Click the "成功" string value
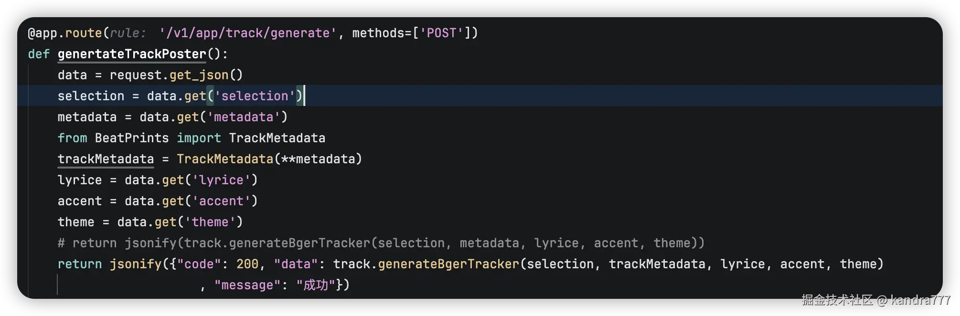This screenshot has width=960, height=316. [316, 285]
